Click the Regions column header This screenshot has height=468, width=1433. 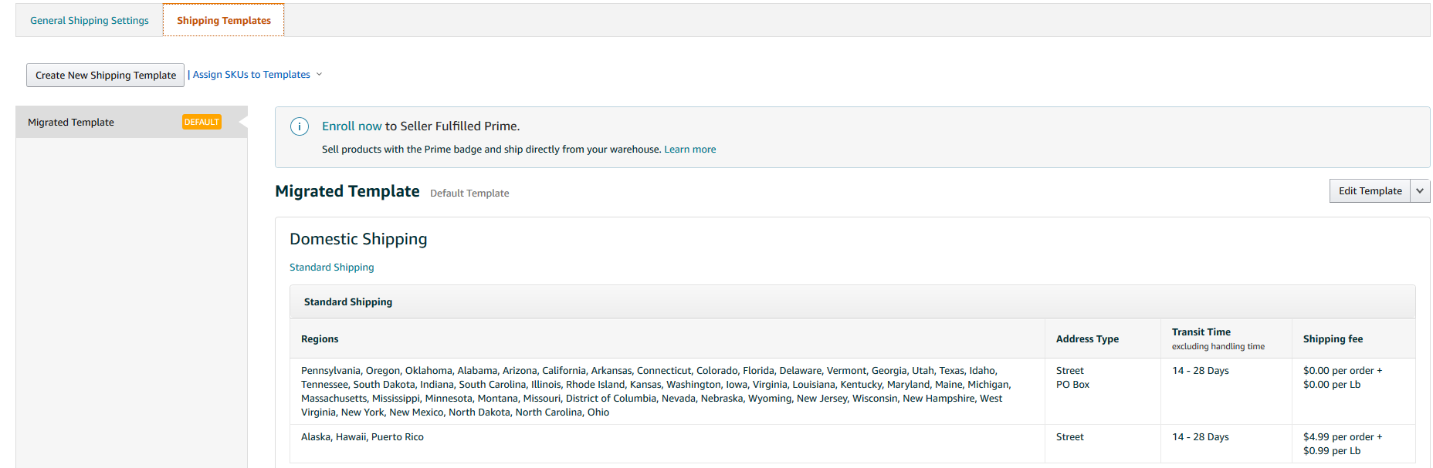coord(320,339)
